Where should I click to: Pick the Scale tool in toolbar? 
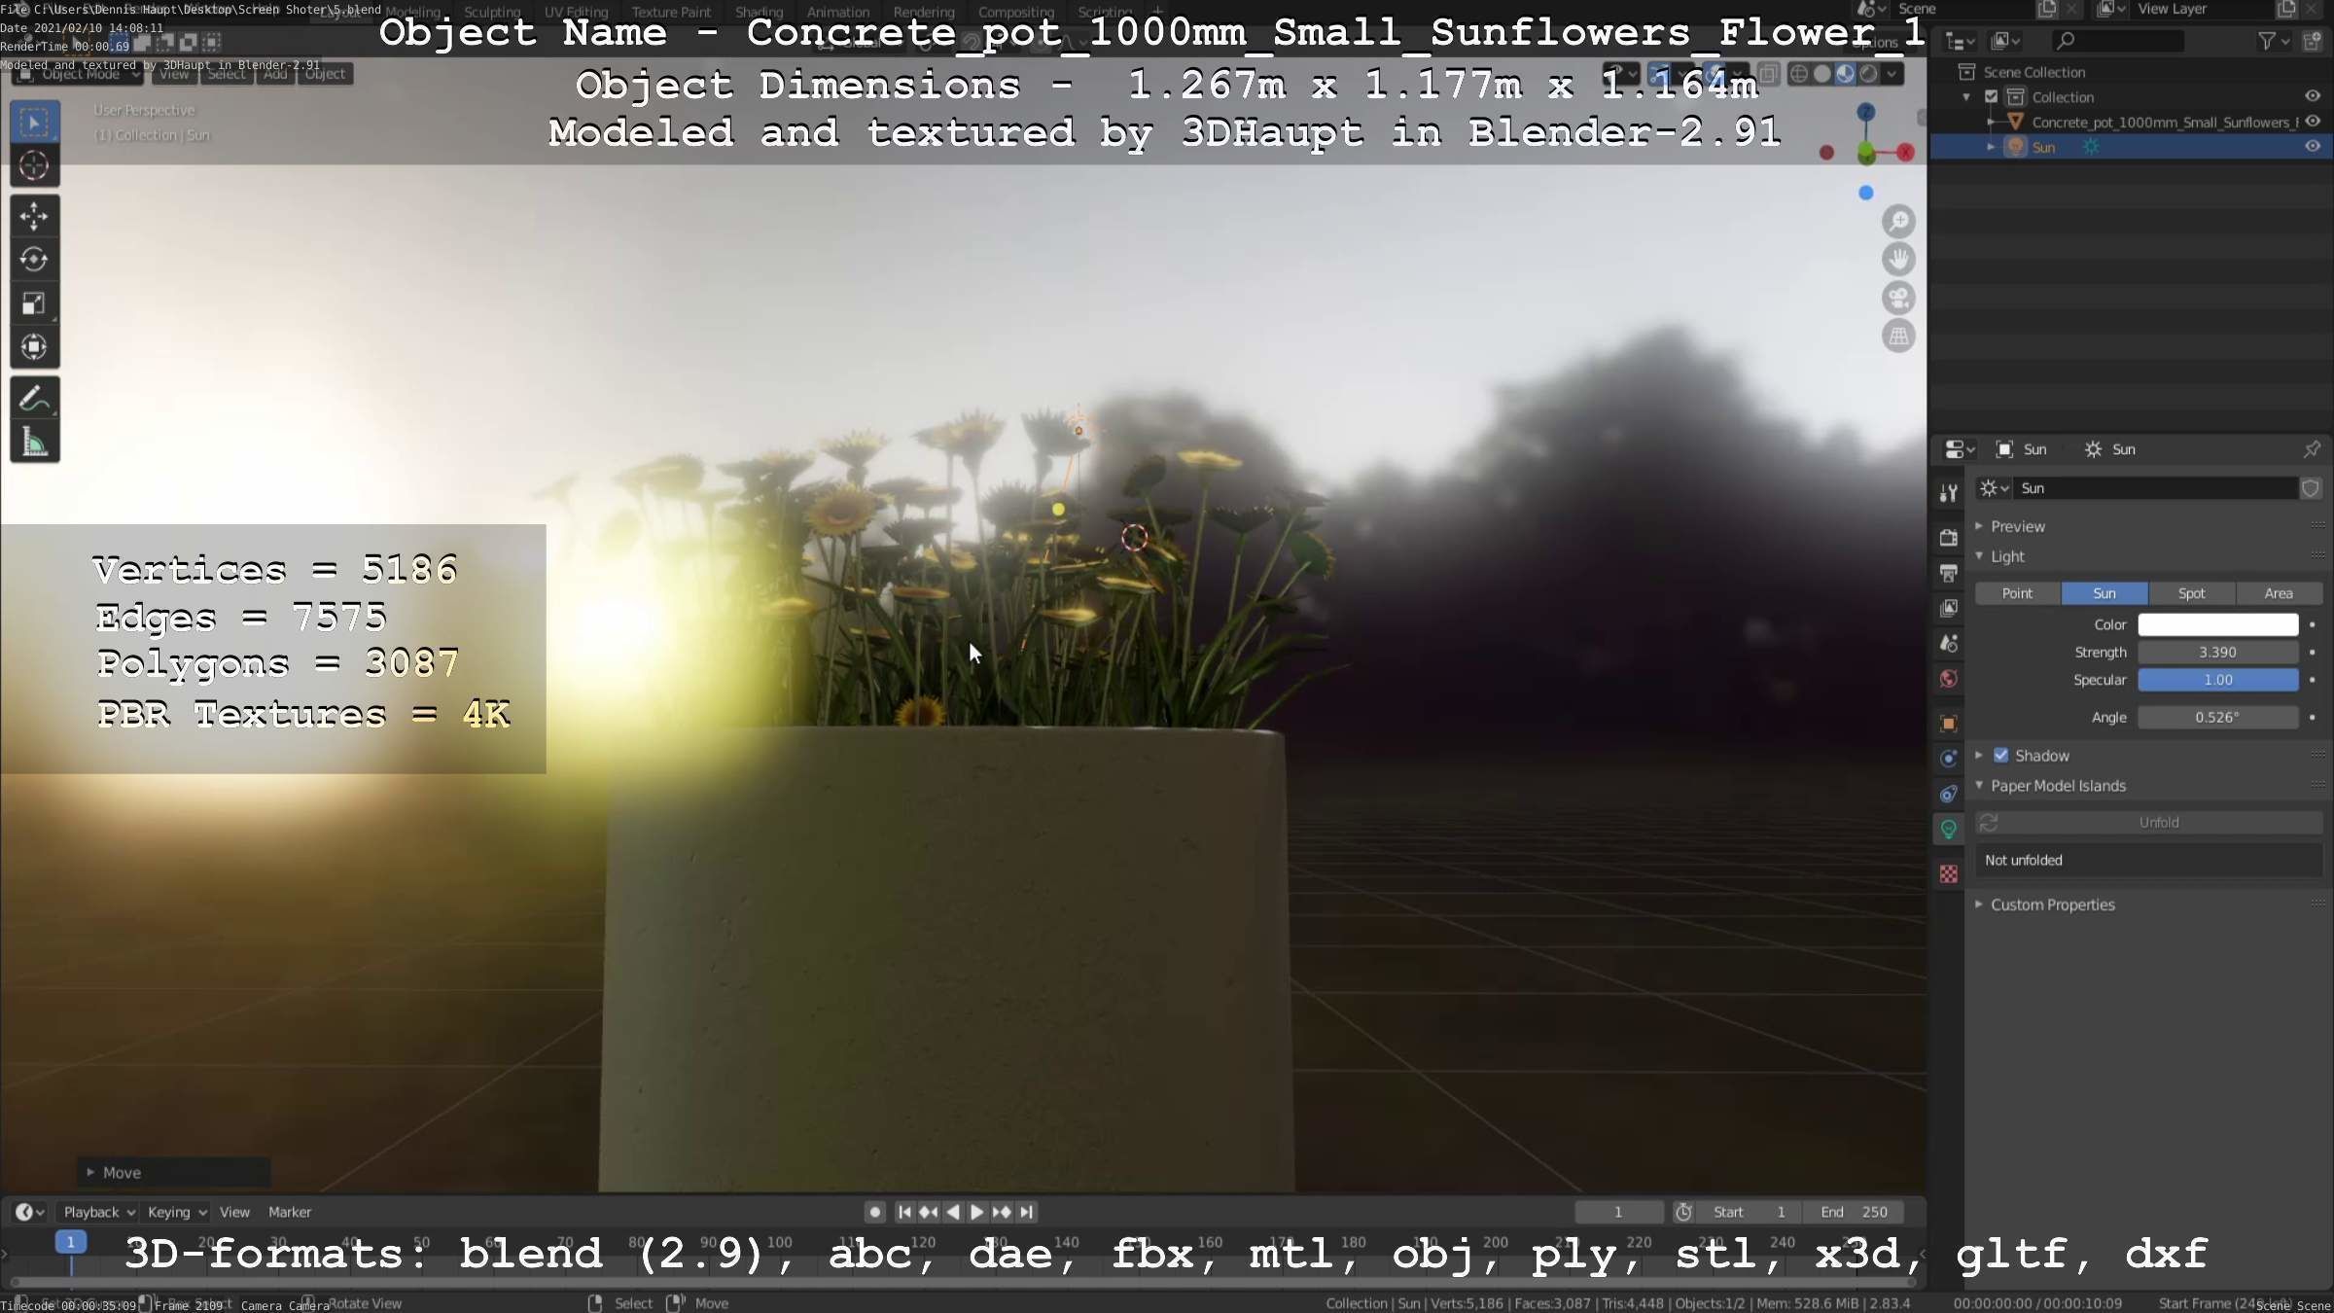click(x=34, y=303)
